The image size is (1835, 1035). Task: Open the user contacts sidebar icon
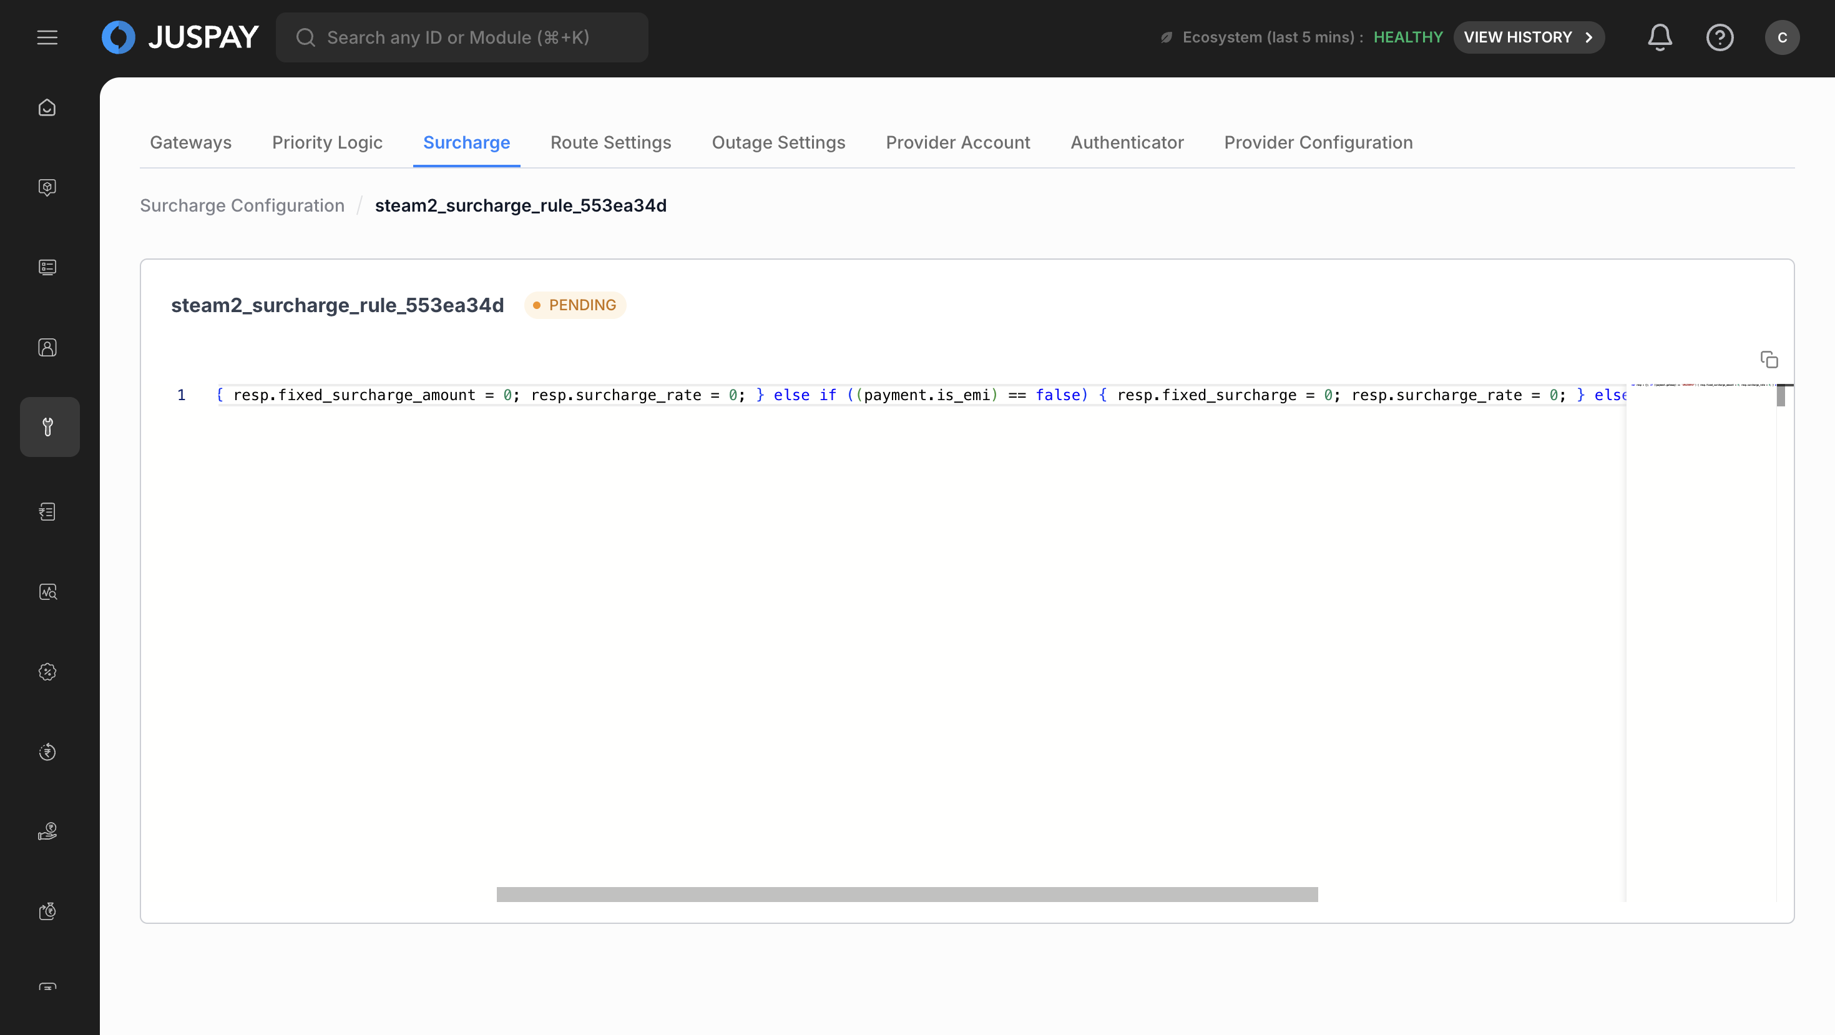pyautogui.click(x=47, y=347)
